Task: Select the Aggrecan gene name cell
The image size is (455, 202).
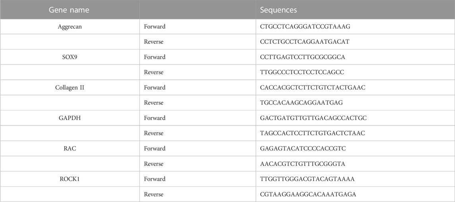Action: pyautogui.click(x=69, y=27)
